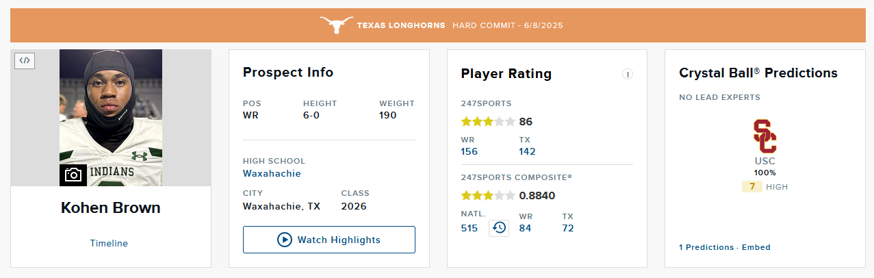This screenshot has height=278, width=874.
Task: Click the Texas Longhorns logo in banner
Action: [336, 25]
